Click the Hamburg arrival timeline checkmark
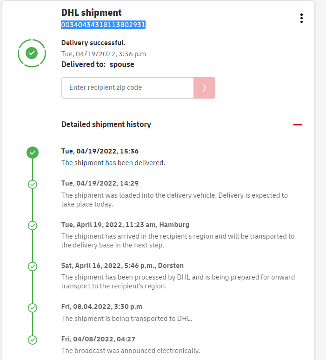 pos(33,226)
